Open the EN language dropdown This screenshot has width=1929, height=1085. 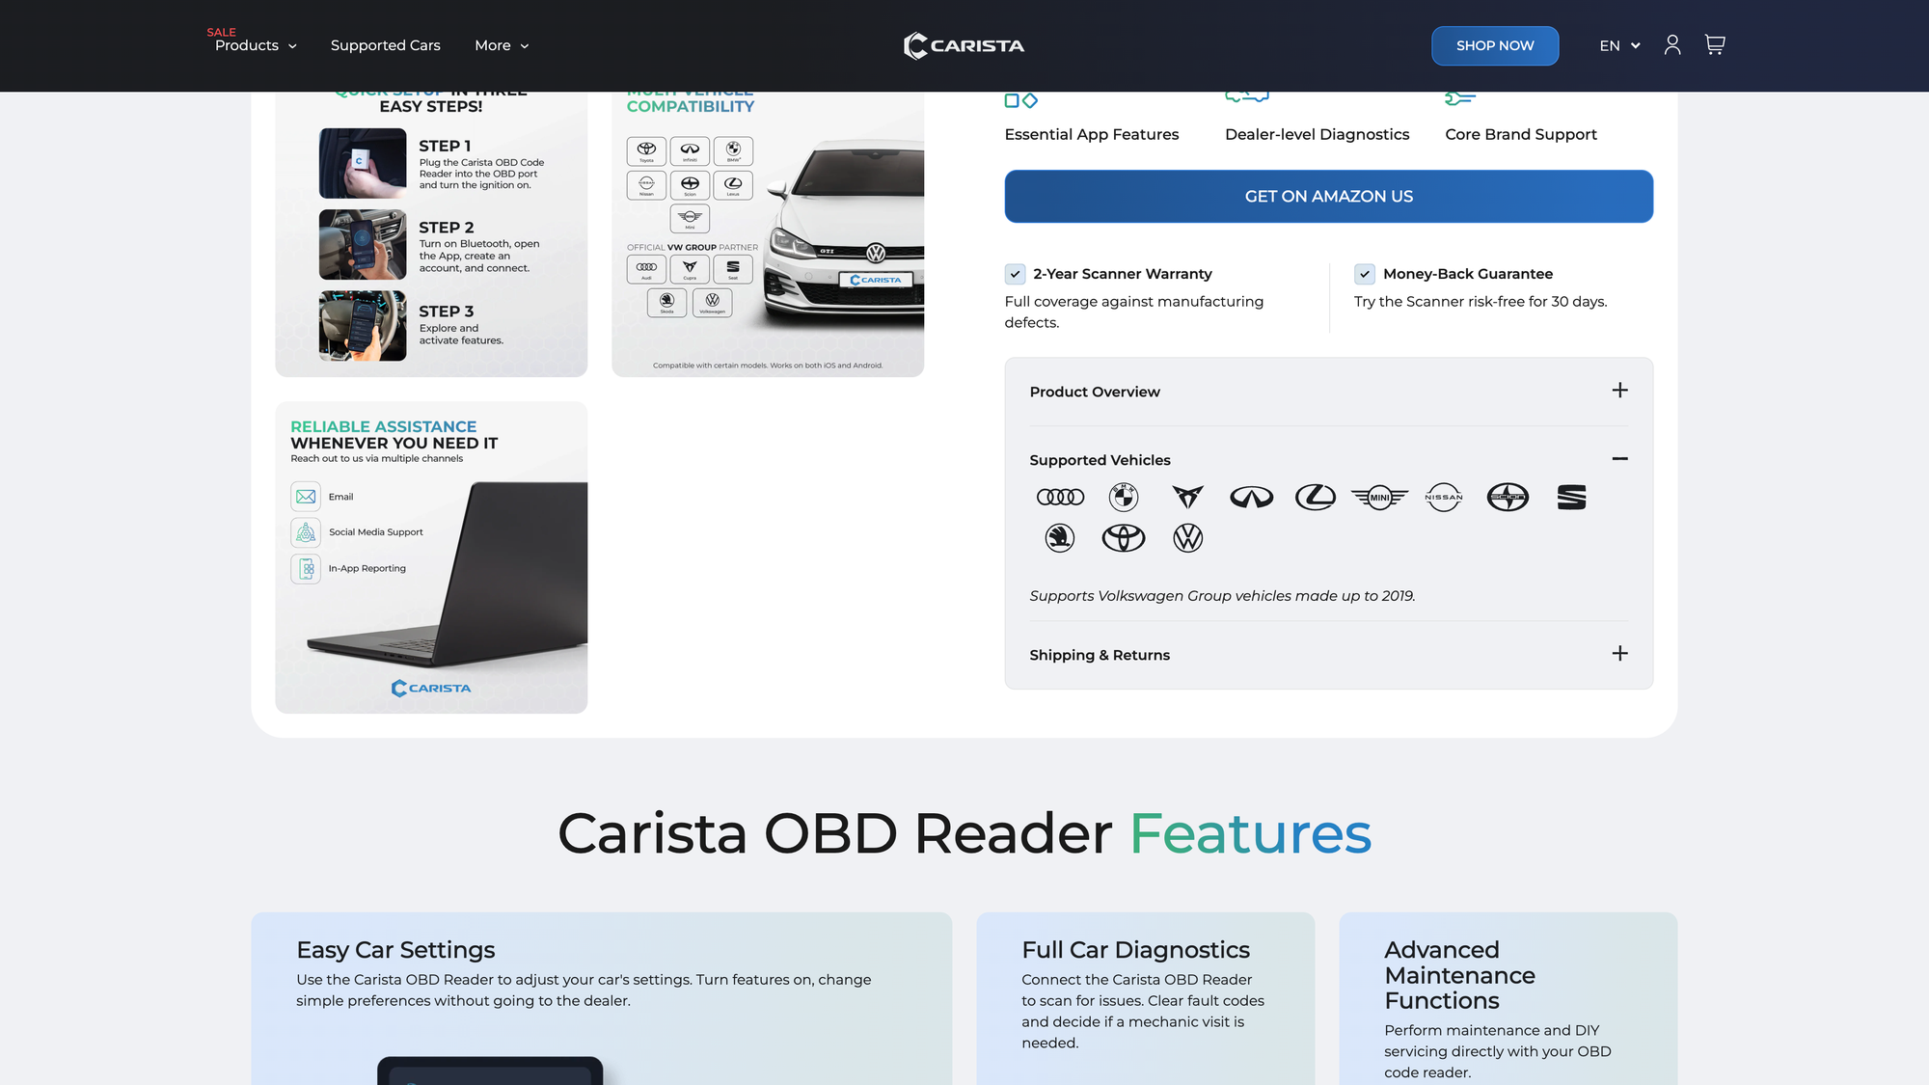[x=1619, y=45]
